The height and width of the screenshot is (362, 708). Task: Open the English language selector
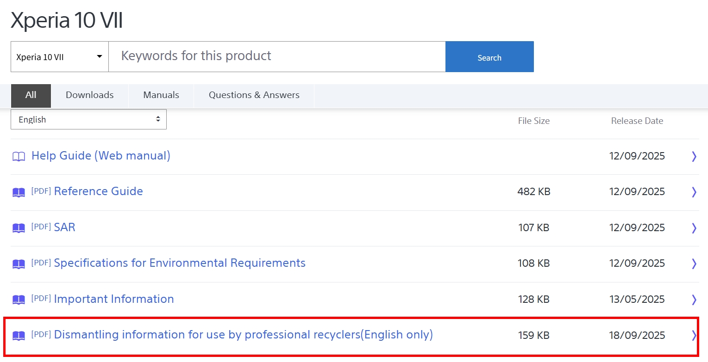(88, 119)
